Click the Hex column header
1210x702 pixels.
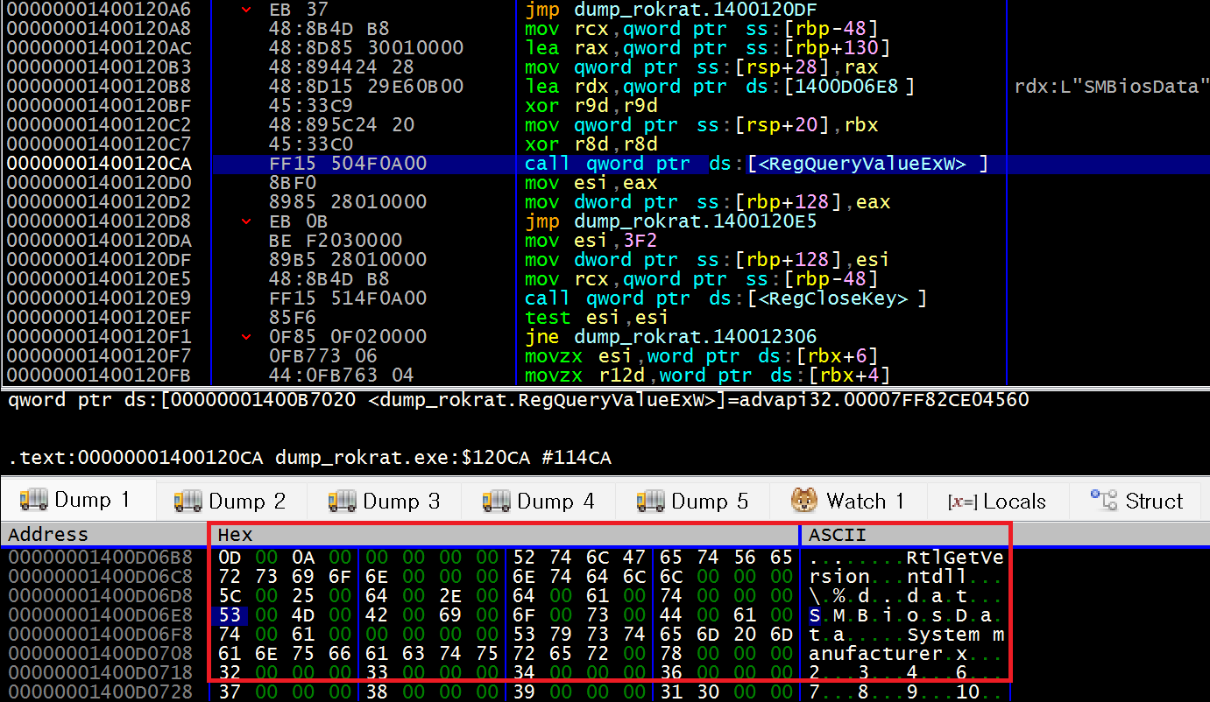point(504,534)
